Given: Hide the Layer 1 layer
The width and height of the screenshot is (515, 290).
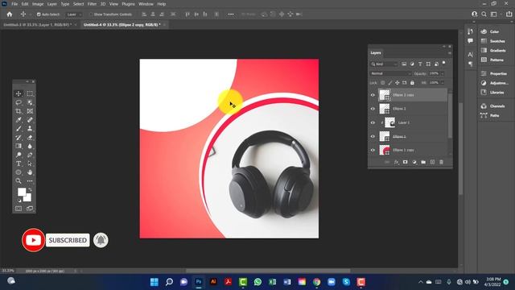Looking at the screenshot, I should (x=373, y=122).
